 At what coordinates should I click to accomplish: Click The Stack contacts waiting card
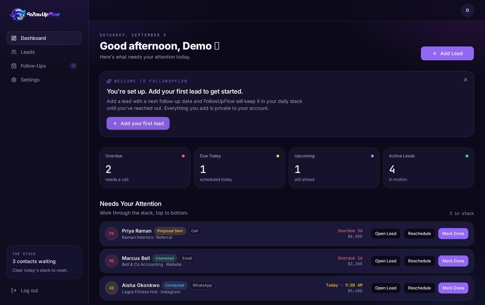click(44, 262)
